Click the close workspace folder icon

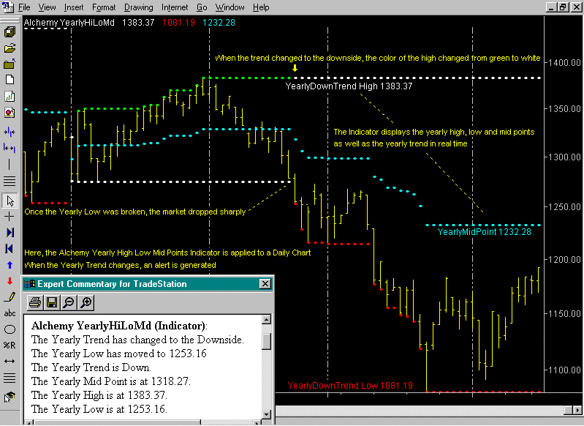tap(10, 64)
